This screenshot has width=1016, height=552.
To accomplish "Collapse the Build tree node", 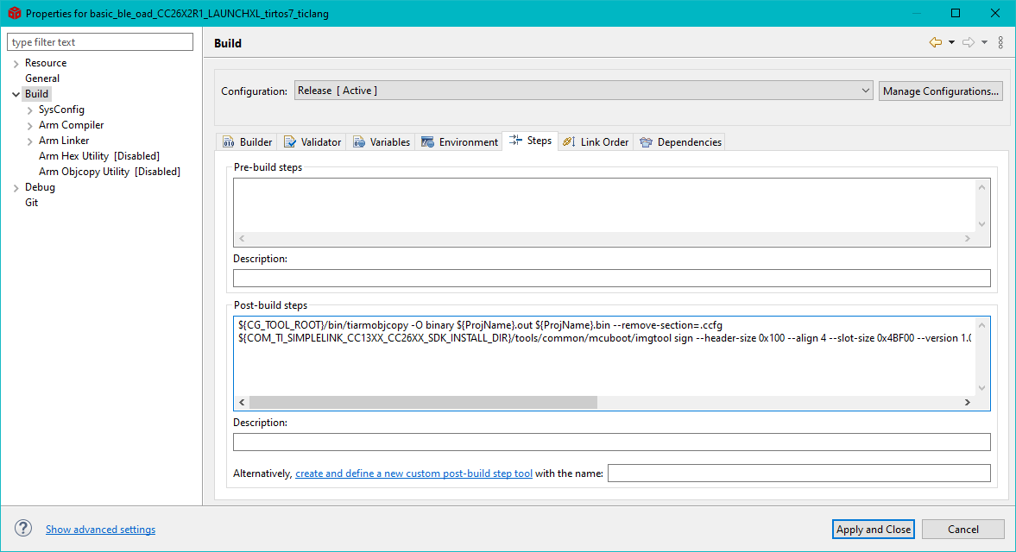I will point(16,93).
